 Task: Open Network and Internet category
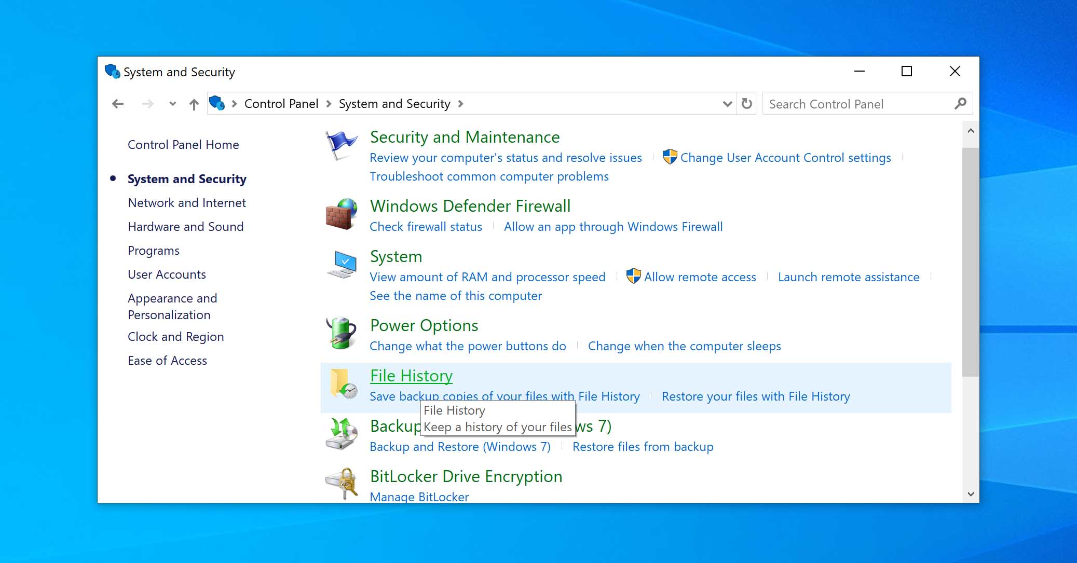(187, 203)
